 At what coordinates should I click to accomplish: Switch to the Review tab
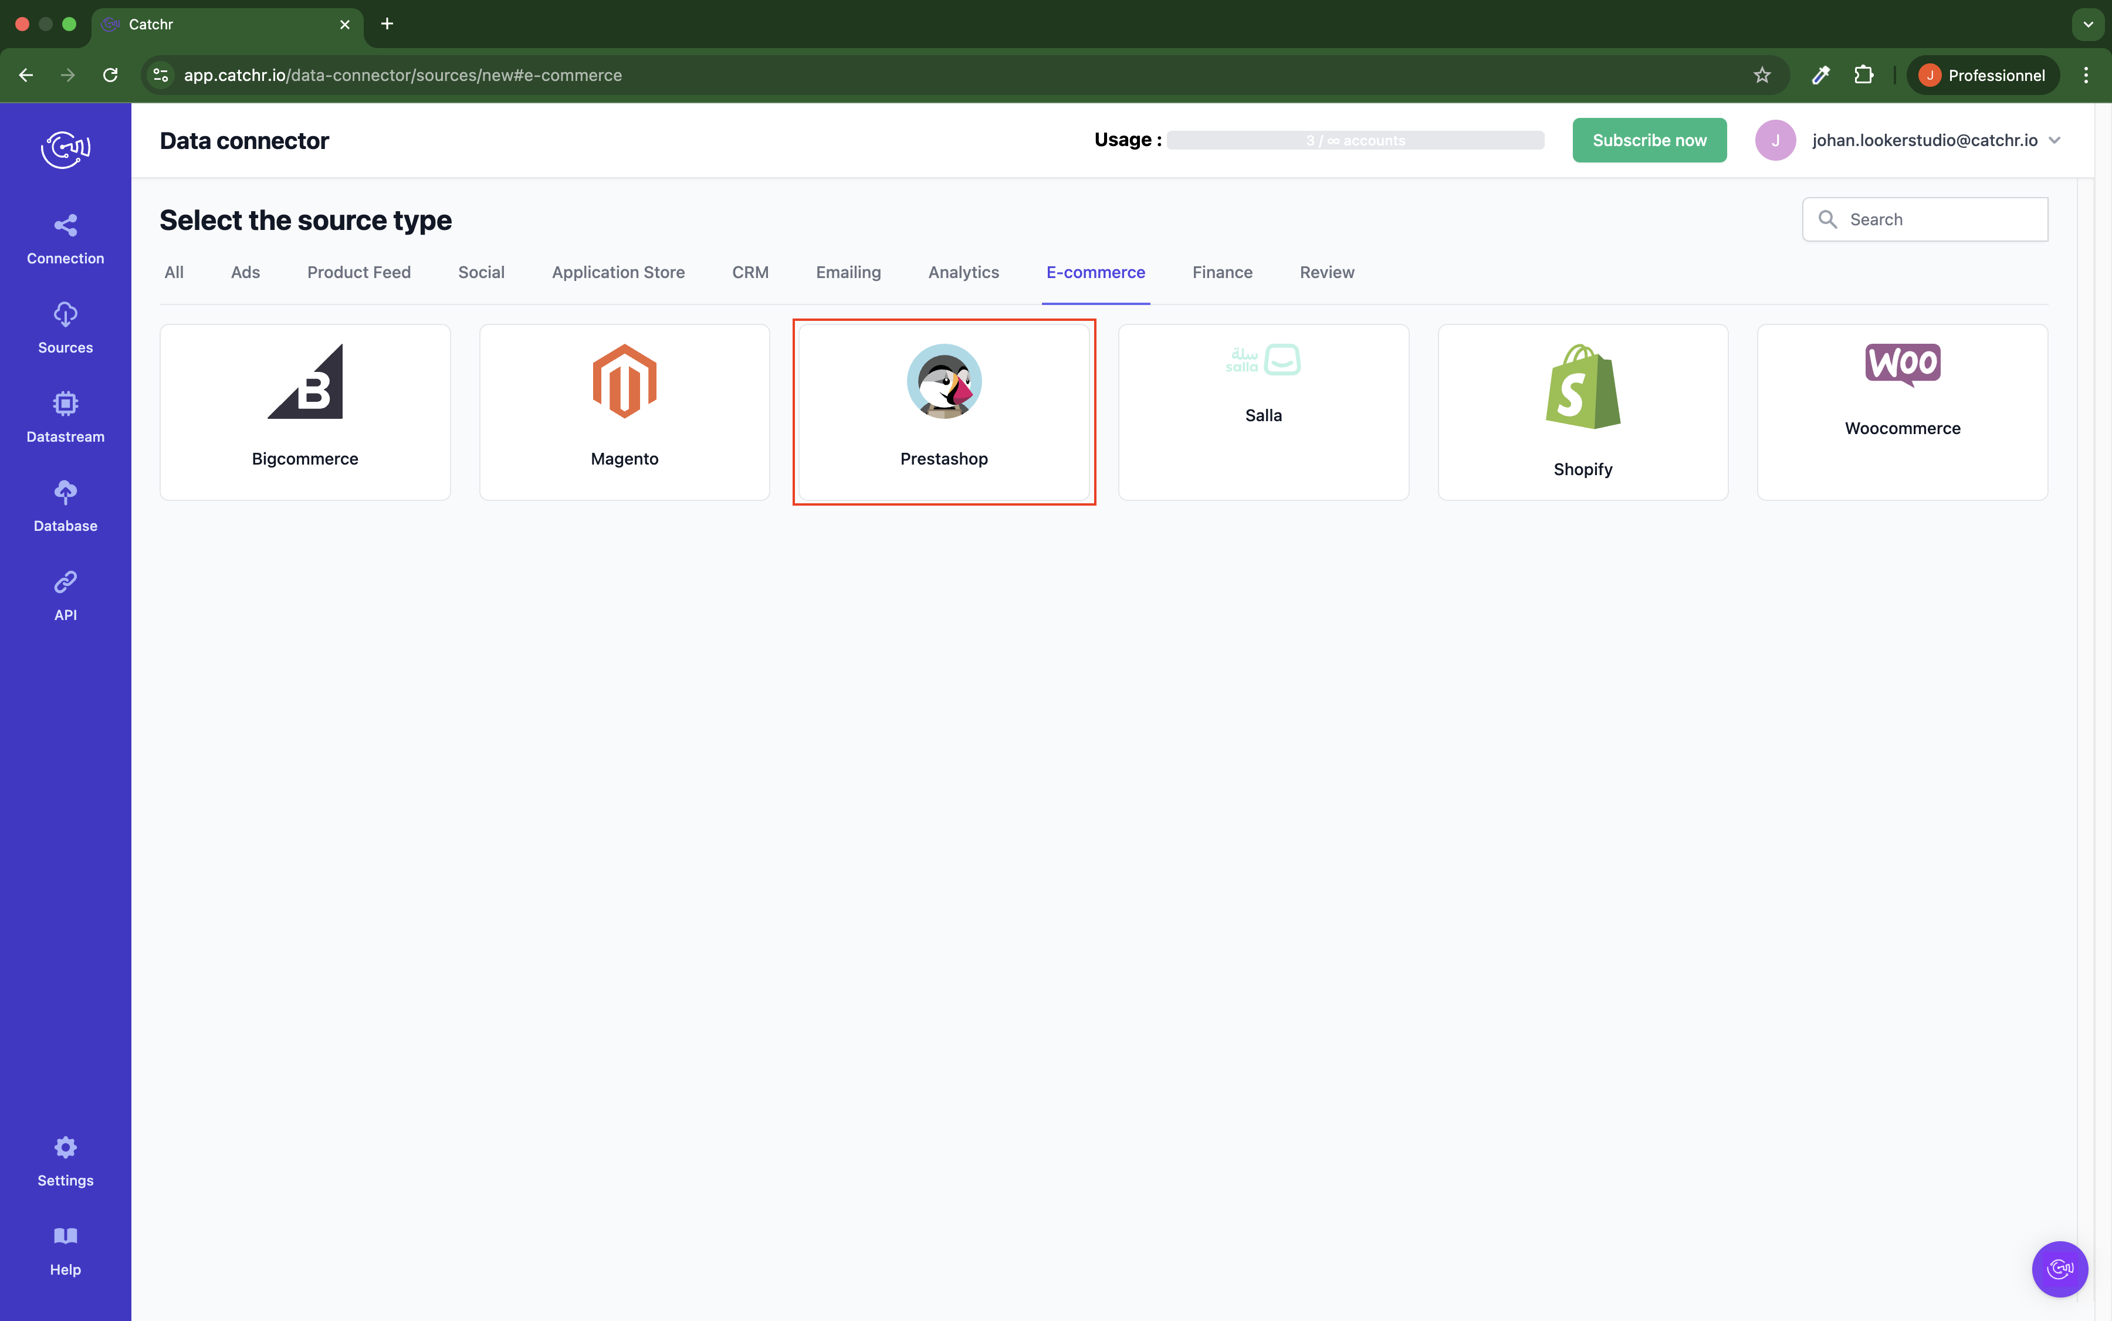1326,273
